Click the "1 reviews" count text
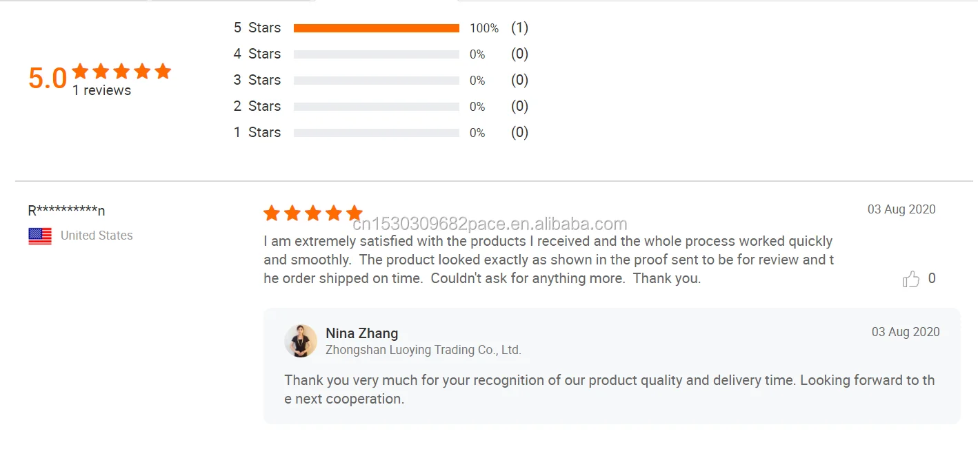Screen dimensions: 978x449 click(102, 91)
